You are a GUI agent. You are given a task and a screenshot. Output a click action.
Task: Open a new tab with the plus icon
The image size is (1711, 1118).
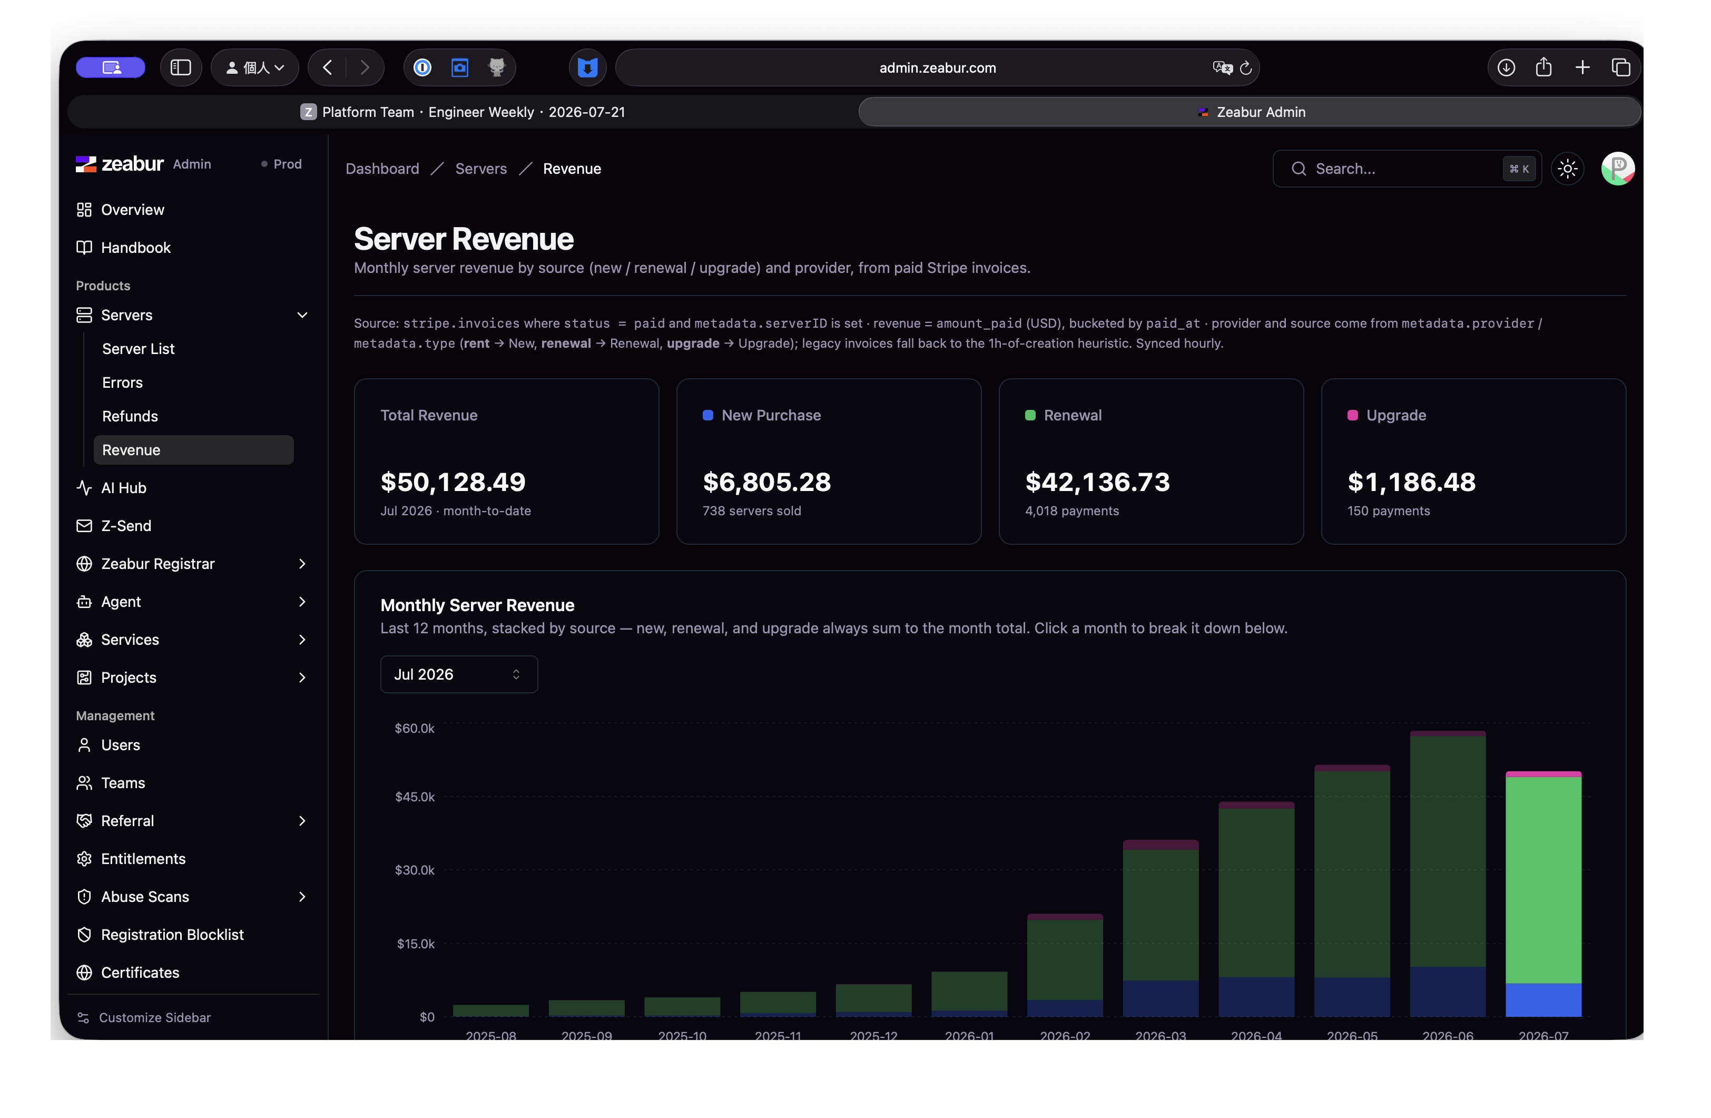point(1581,67)
